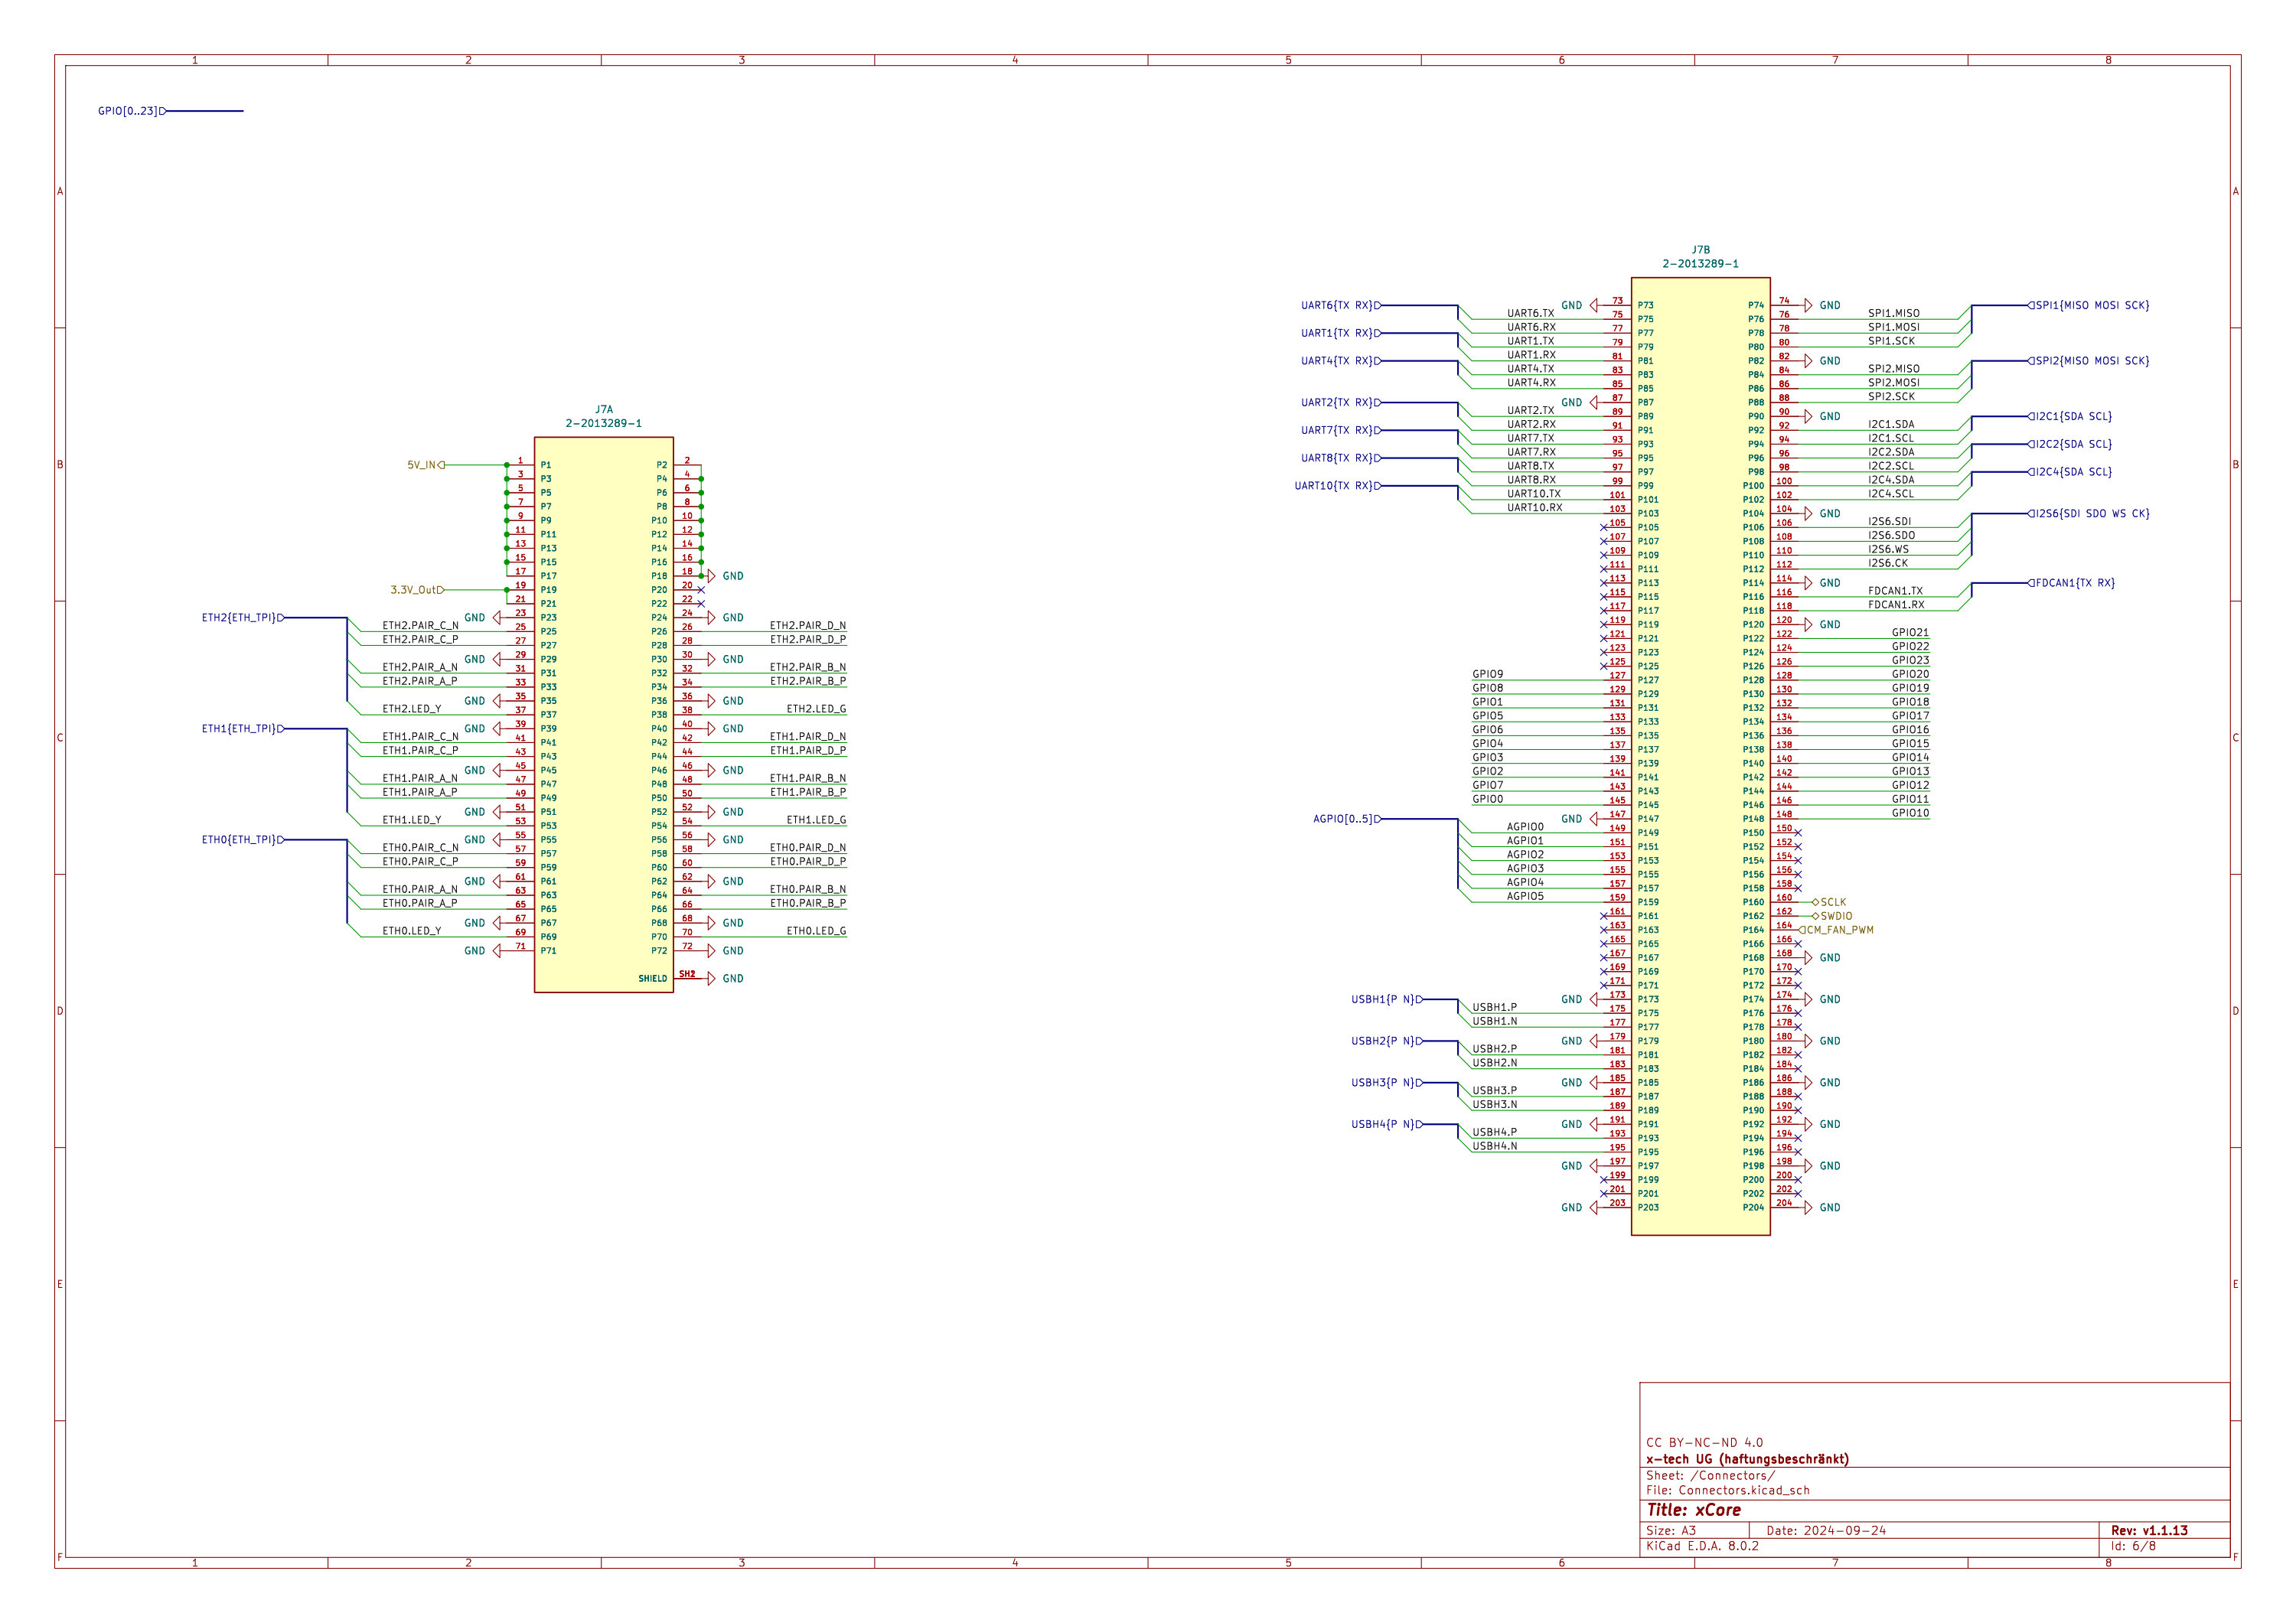The width and height of the screenshot is (2296, 1623).
Task: Click the I2C1.SDA net label
Action: click(x=1891, y=424)
